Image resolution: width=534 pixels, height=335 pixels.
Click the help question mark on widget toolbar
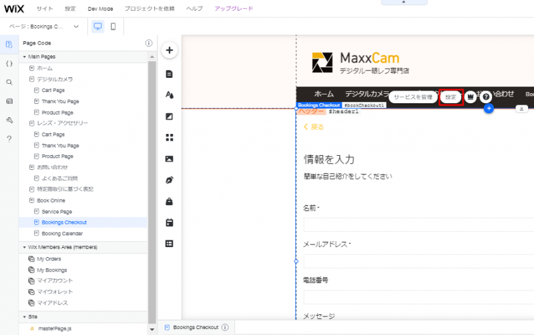click(486, 97)
